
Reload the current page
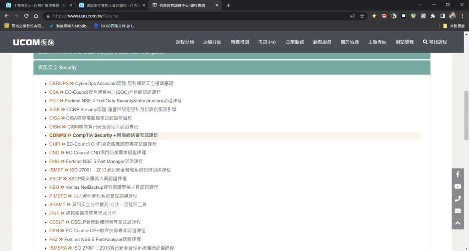(26, 16)
